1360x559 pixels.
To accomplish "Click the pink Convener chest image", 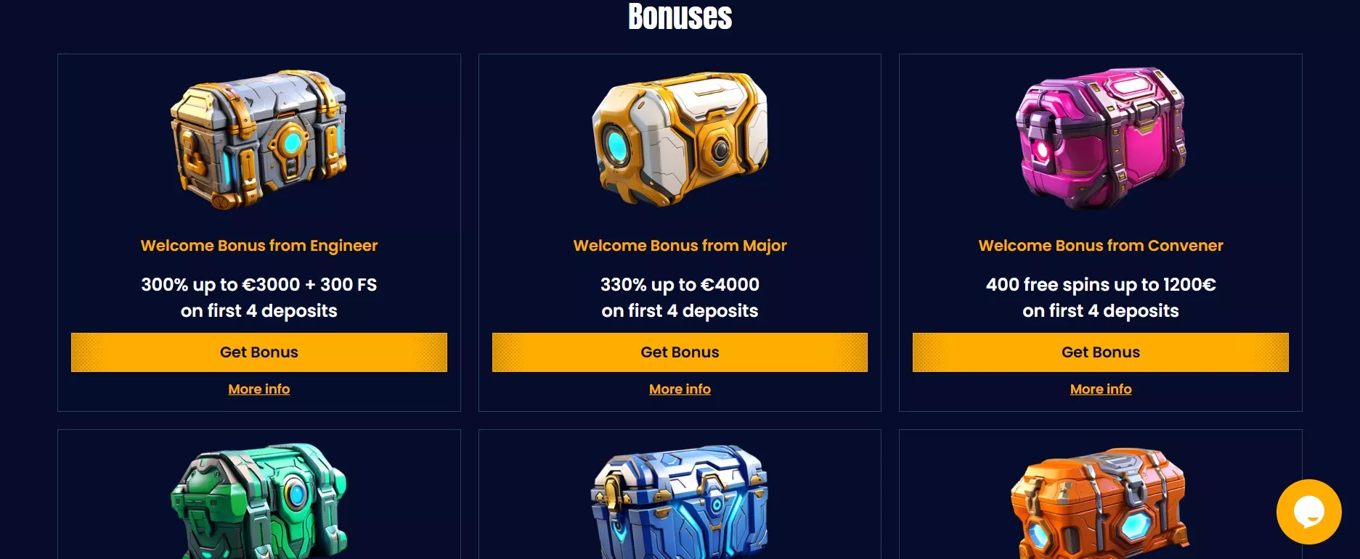I will [x=1100, y=139].
